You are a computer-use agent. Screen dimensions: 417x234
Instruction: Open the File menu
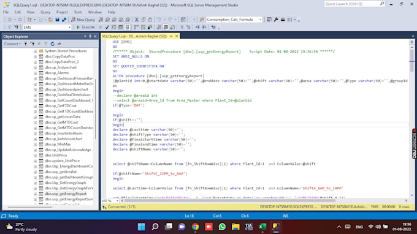[x=6, y=12]
